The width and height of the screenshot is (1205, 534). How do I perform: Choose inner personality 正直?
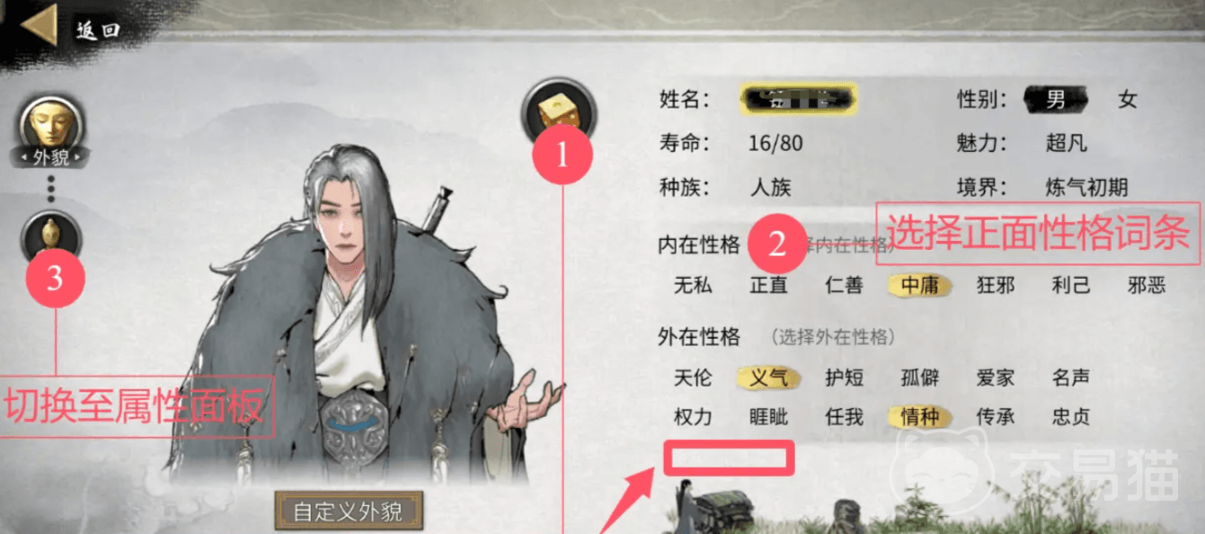[x=768, y=286]
